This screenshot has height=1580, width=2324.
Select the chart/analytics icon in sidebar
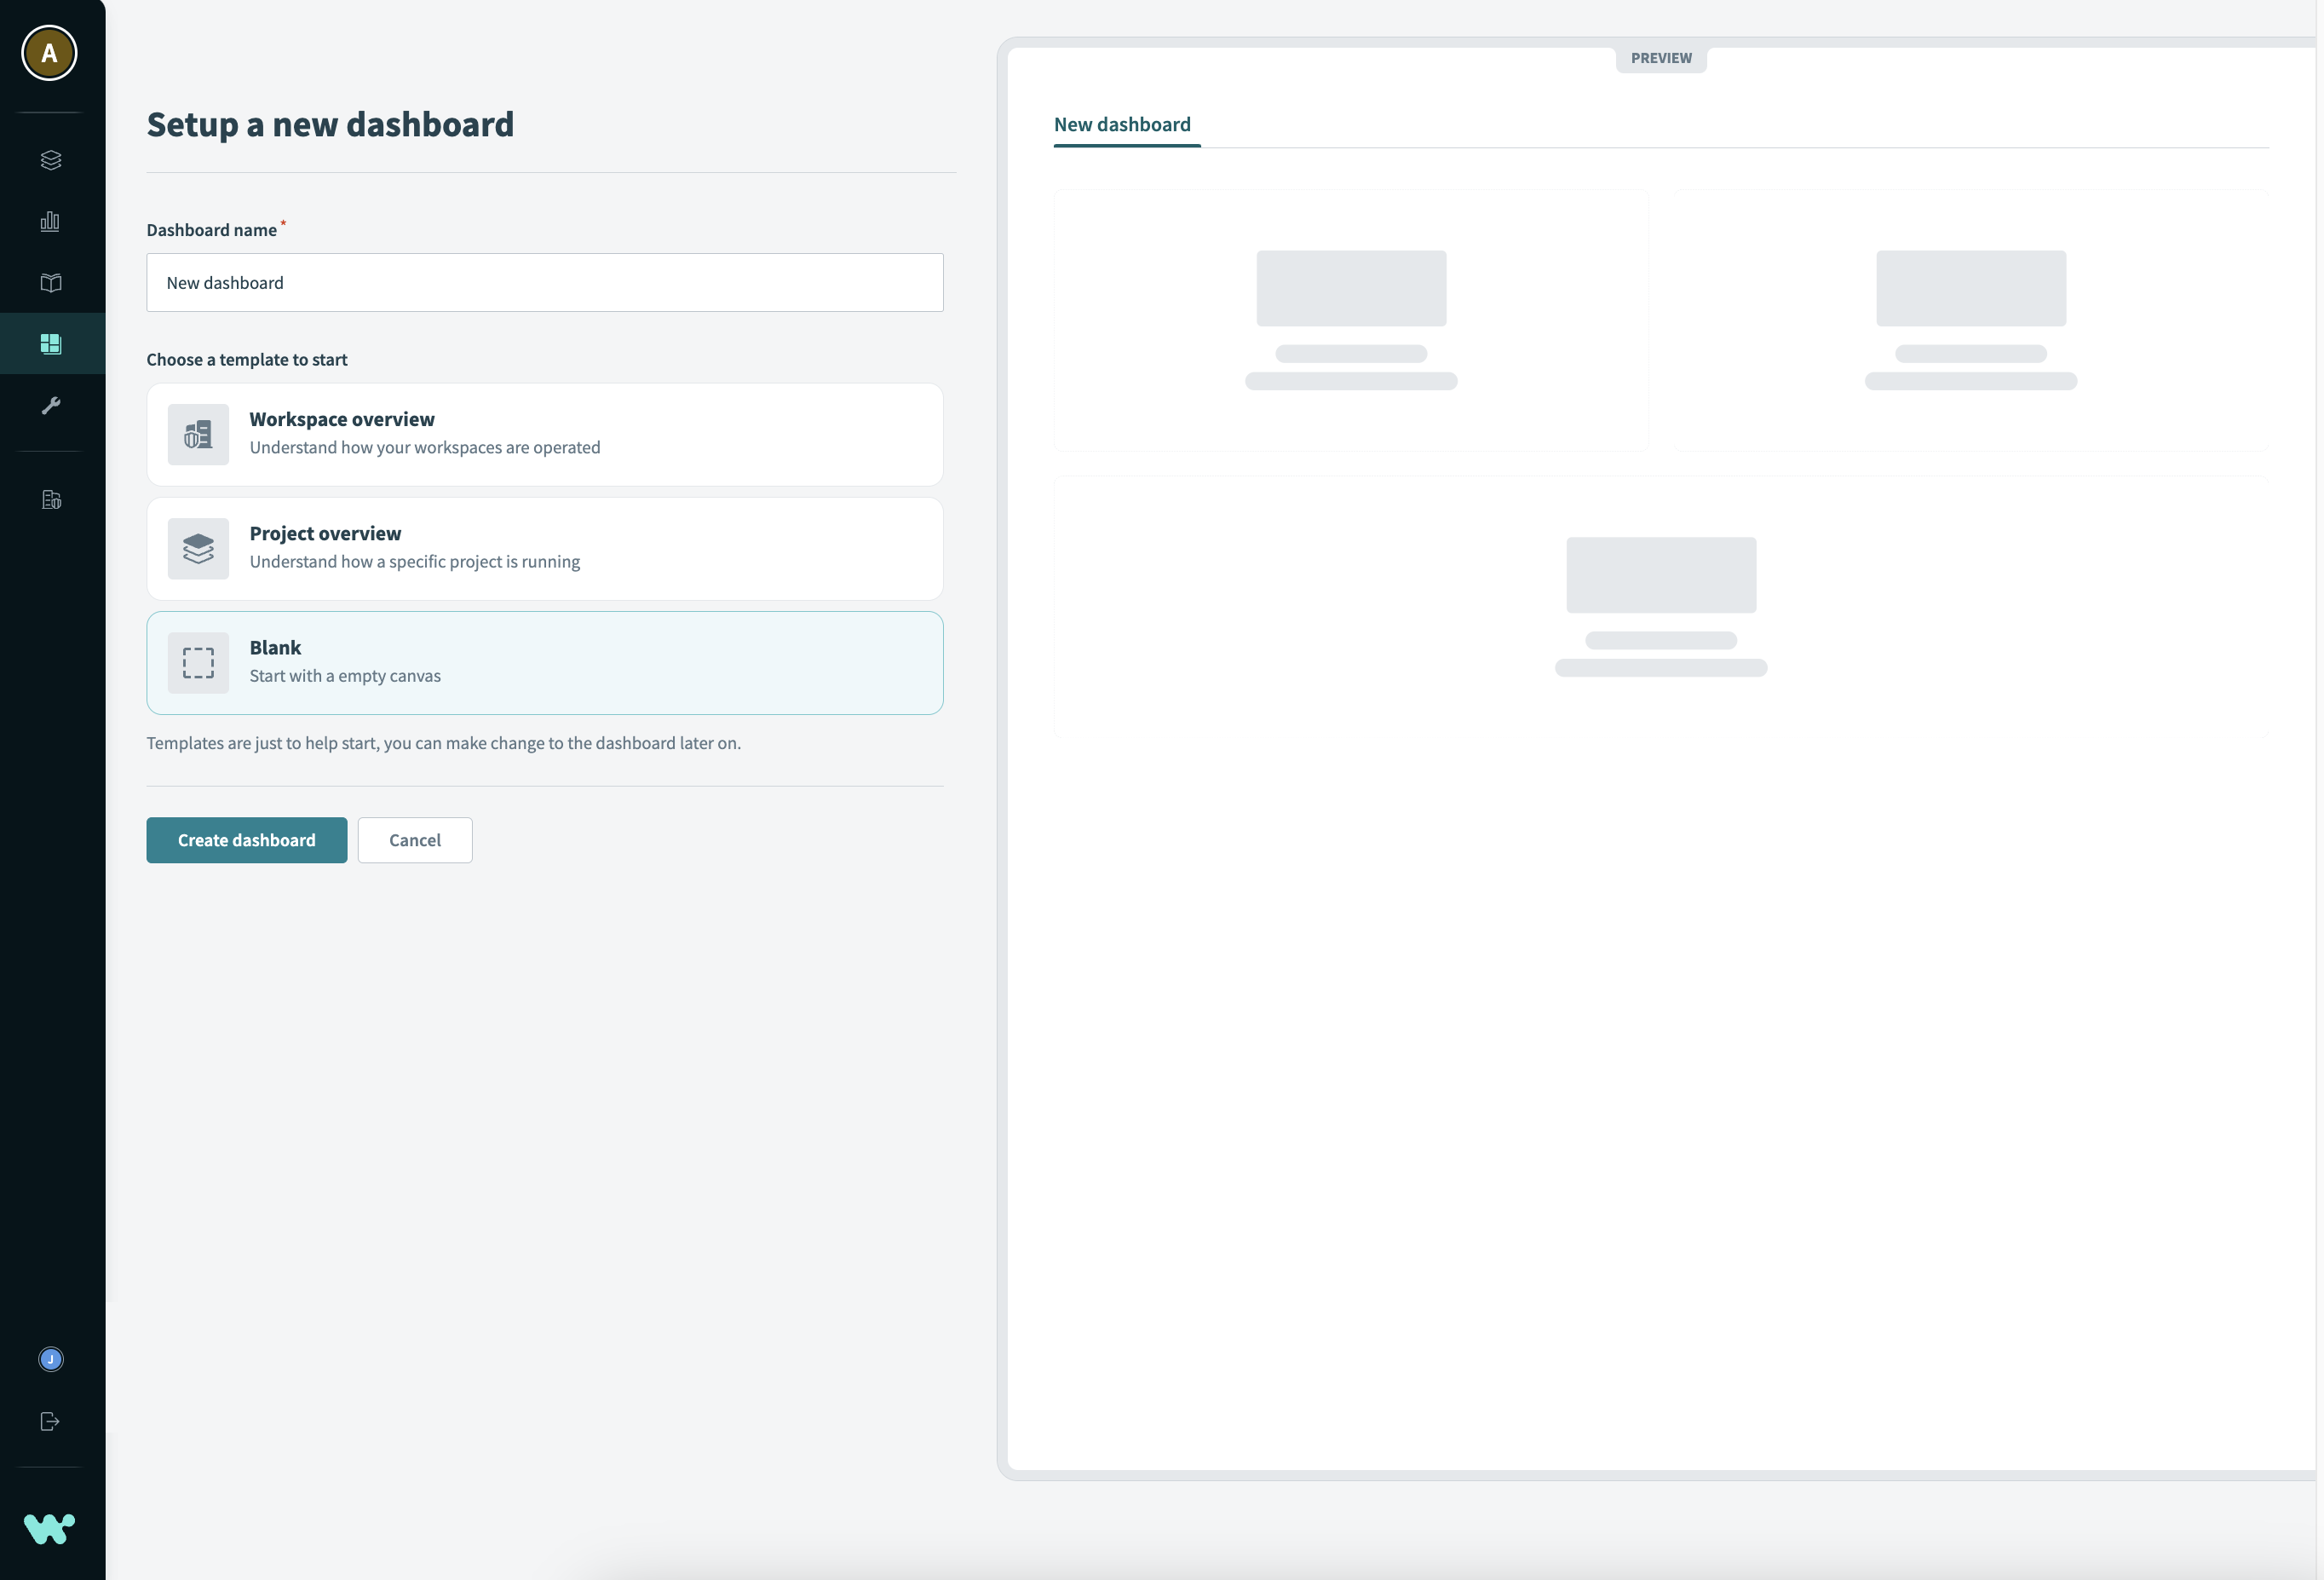[51, 222]
